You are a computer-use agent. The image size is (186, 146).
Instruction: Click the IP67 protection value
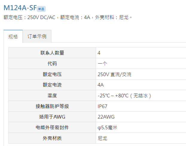pos(102,106)
